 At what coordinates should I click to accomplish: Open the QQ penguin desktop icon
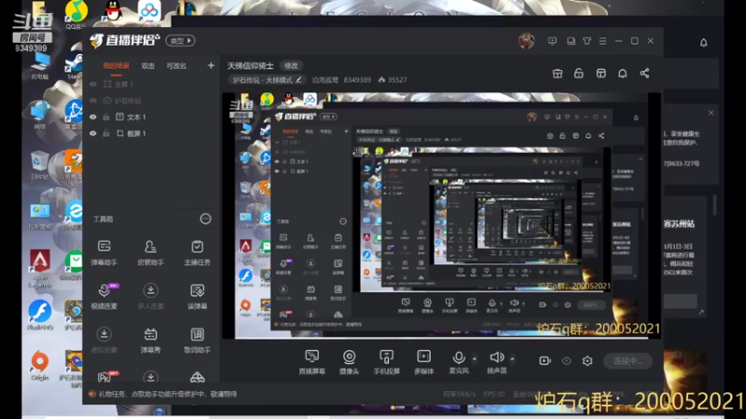pyautogui.click(x=113, y=11)
